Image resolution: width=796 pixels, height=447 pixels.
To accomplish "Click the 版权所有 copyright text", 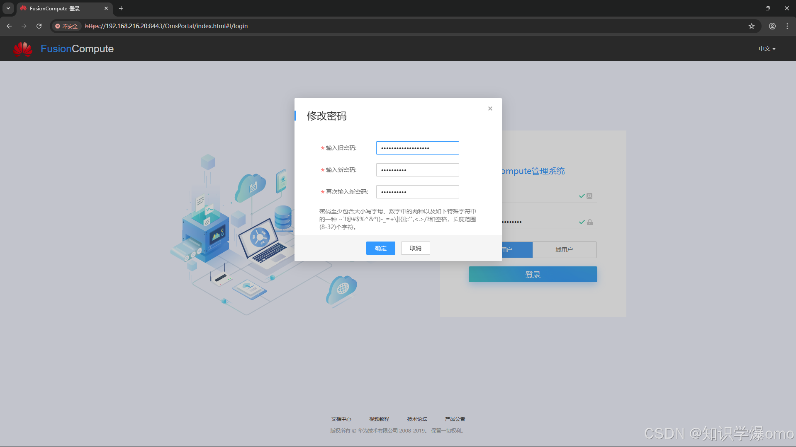I will point(397,431).
